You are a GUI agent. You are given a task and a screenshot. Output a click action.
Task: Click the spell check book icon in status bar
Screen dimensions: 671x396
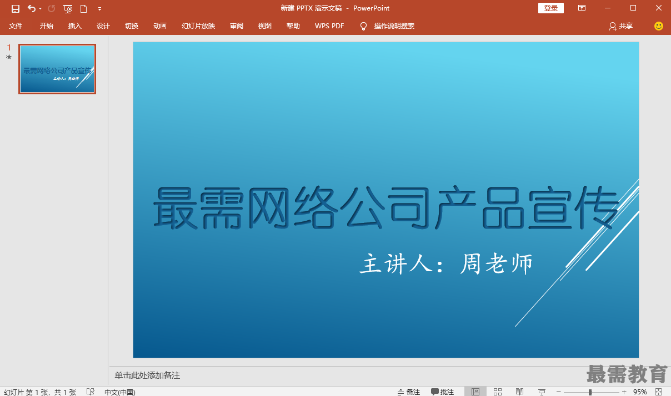91,392
